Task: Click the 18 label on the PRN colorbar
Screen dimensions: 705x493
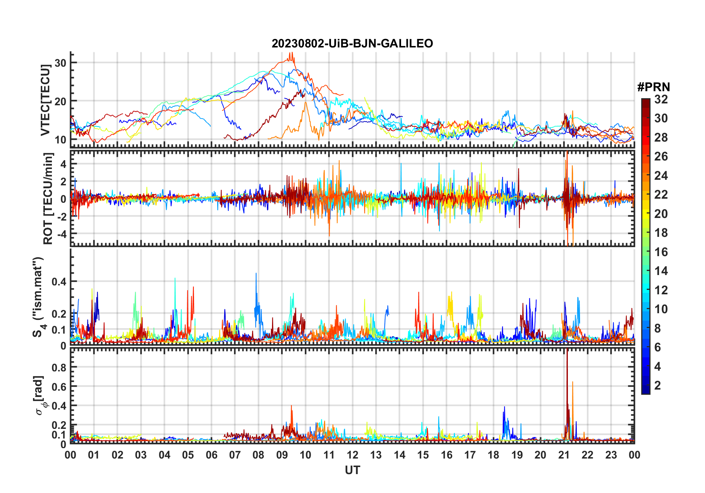Action: 661,233
